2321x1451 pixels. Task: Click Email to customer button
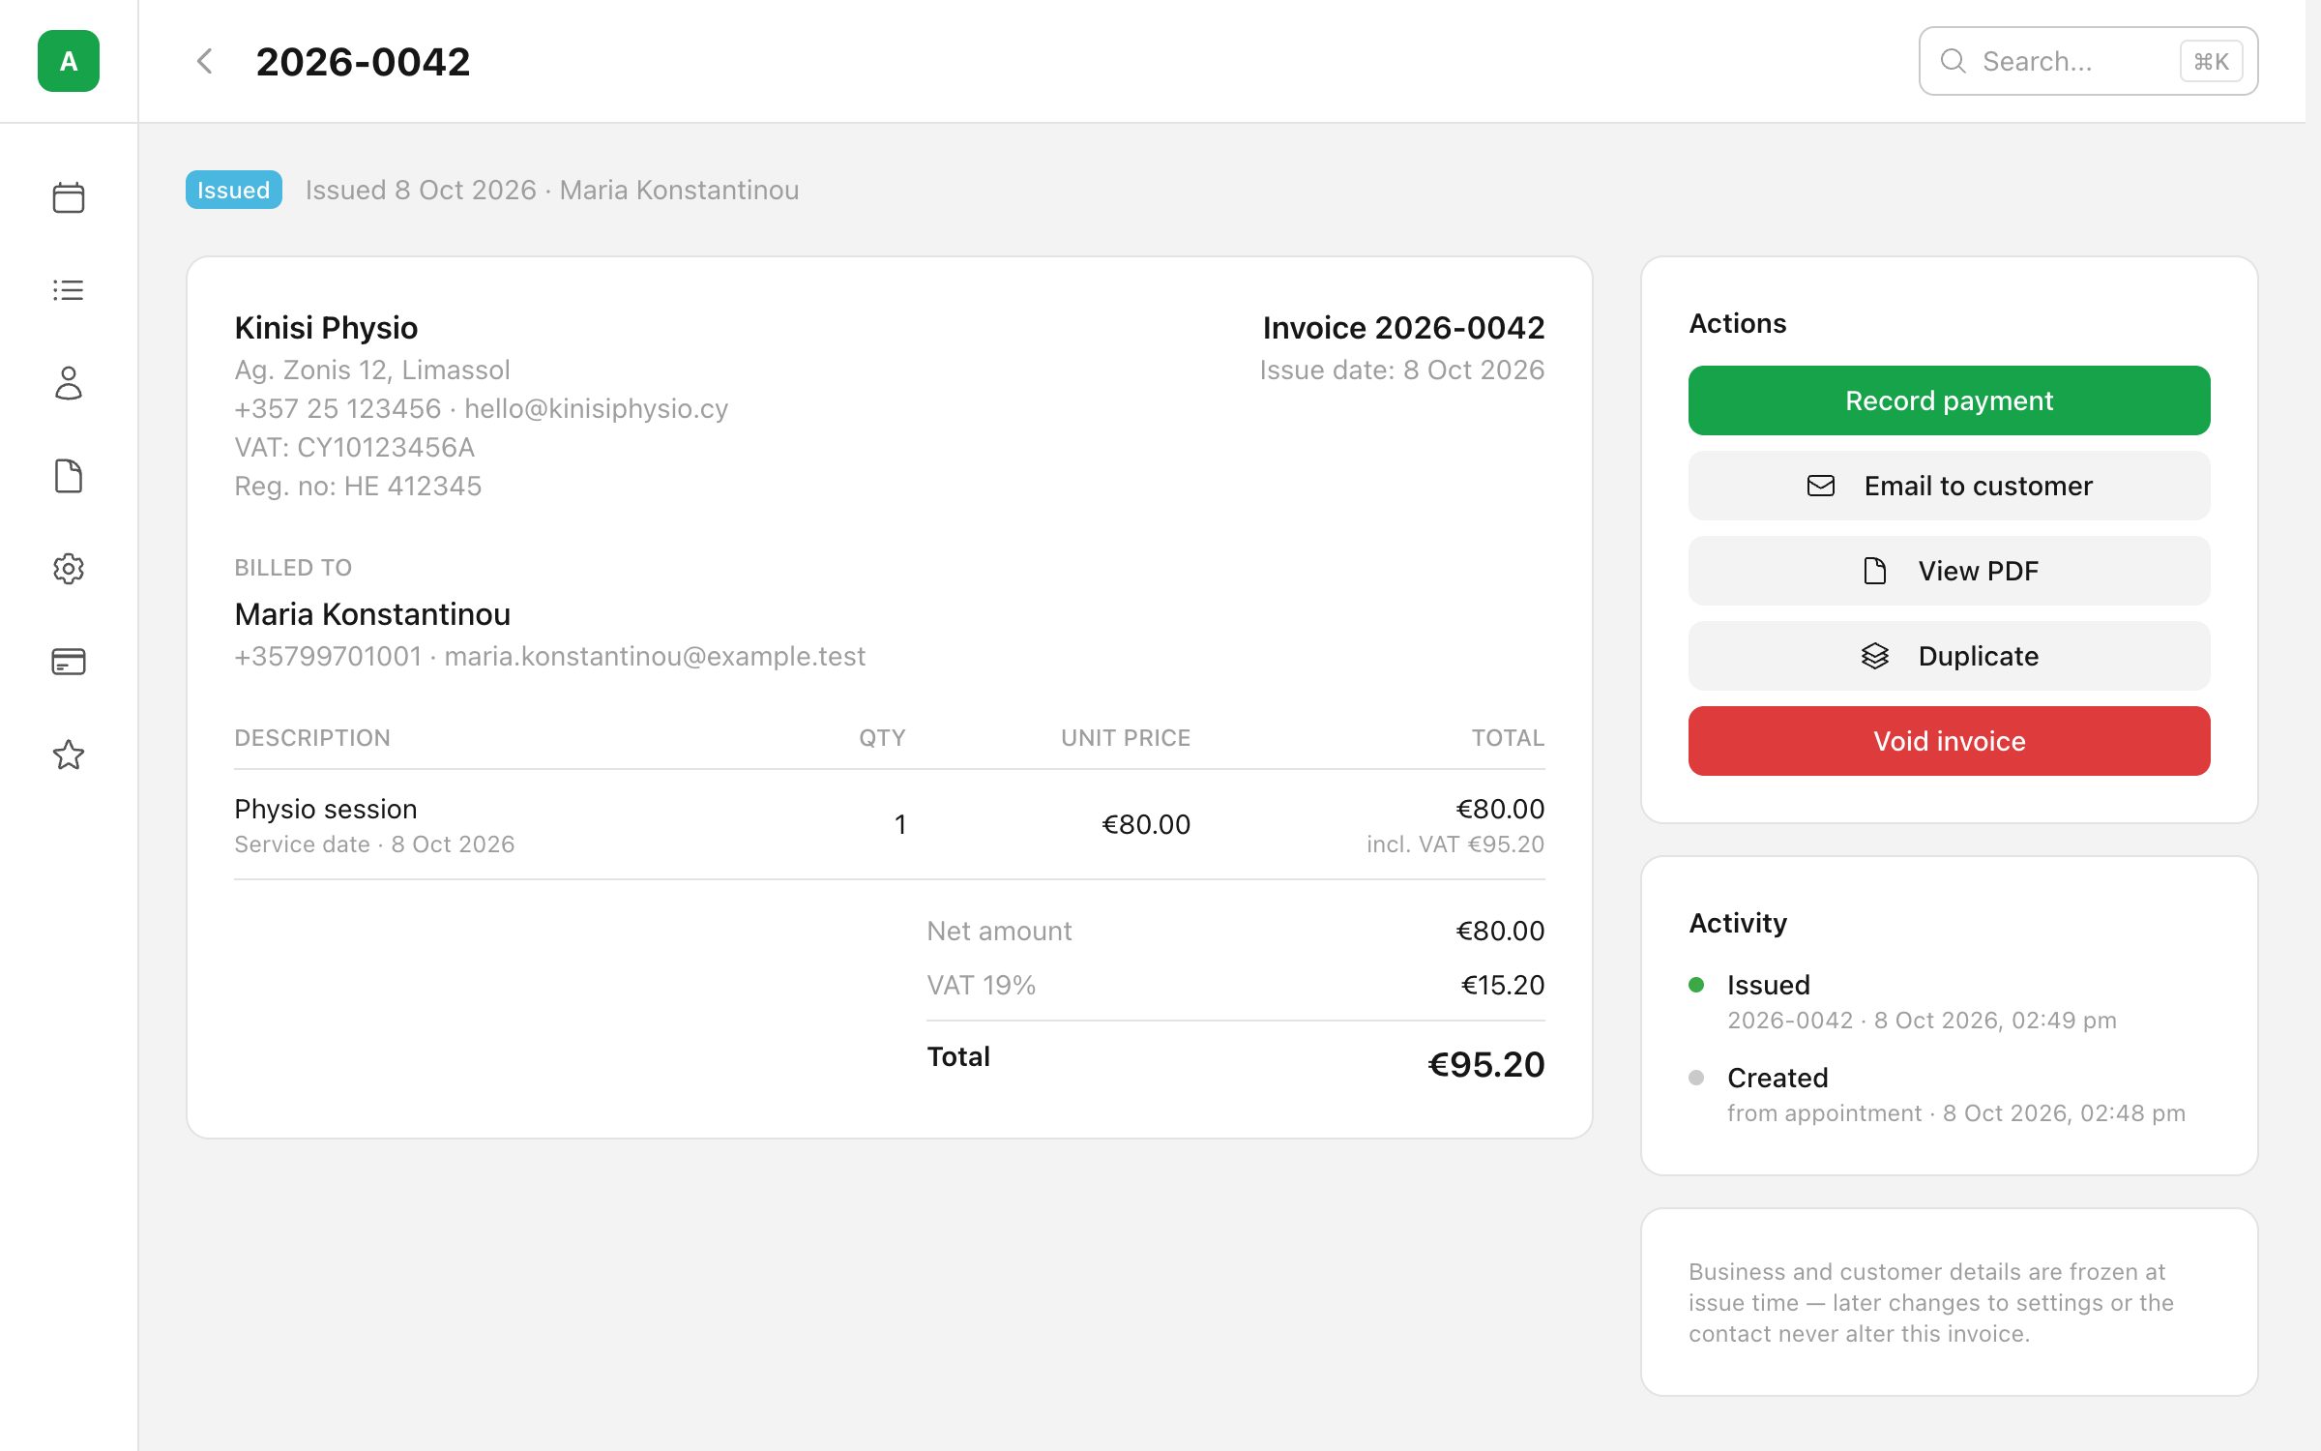[x=1950, y=486]
